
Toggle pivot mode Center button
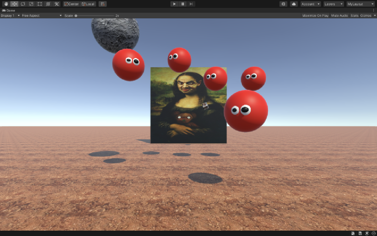71,4
